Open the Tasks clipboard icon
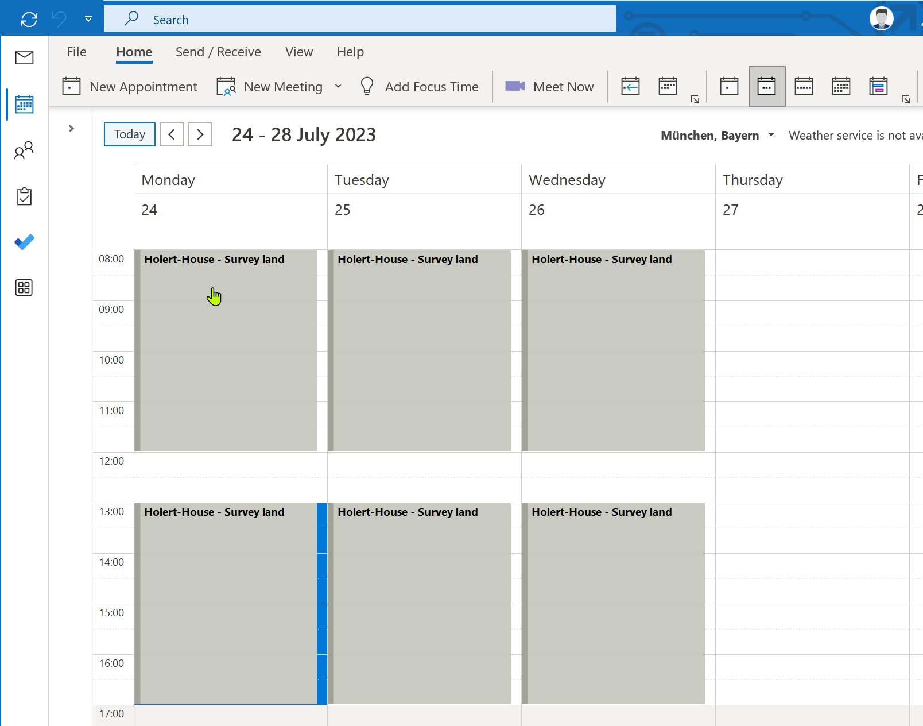This screenshot has height=726, width=923. pos(24,196)
